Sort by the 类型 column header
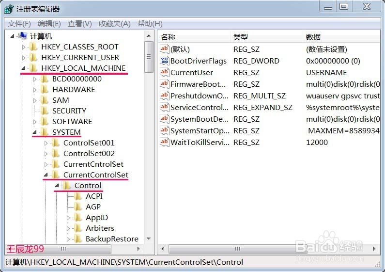Viewport: 385px width, 272px height. pyautogui.click(x=266, y=37)
